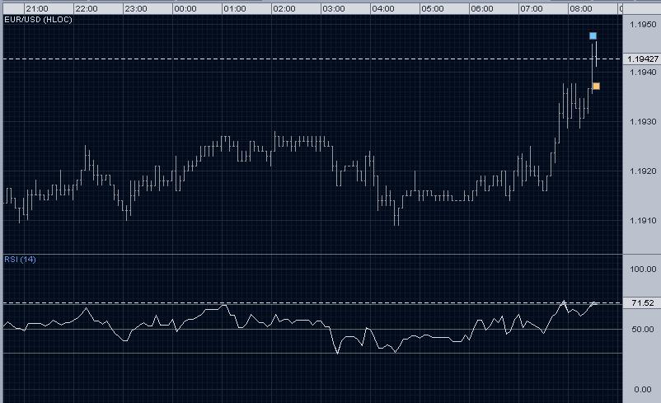This screenshot has width=661, height=403.
Task: Click the 07:00 time axis label
Action: coord(531,8)
